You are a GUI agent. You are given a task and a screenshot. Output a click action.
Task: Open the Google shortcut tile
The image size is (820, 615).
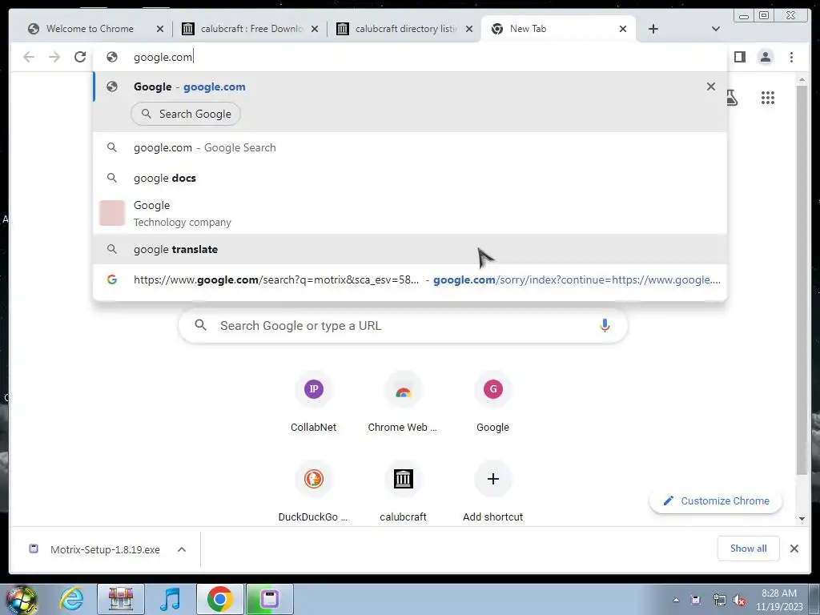(492, 402)
